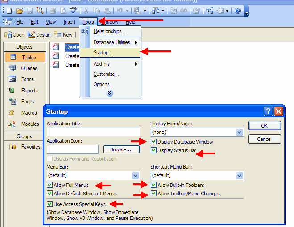Choose Startup... from Tools menu

point(110,53)
